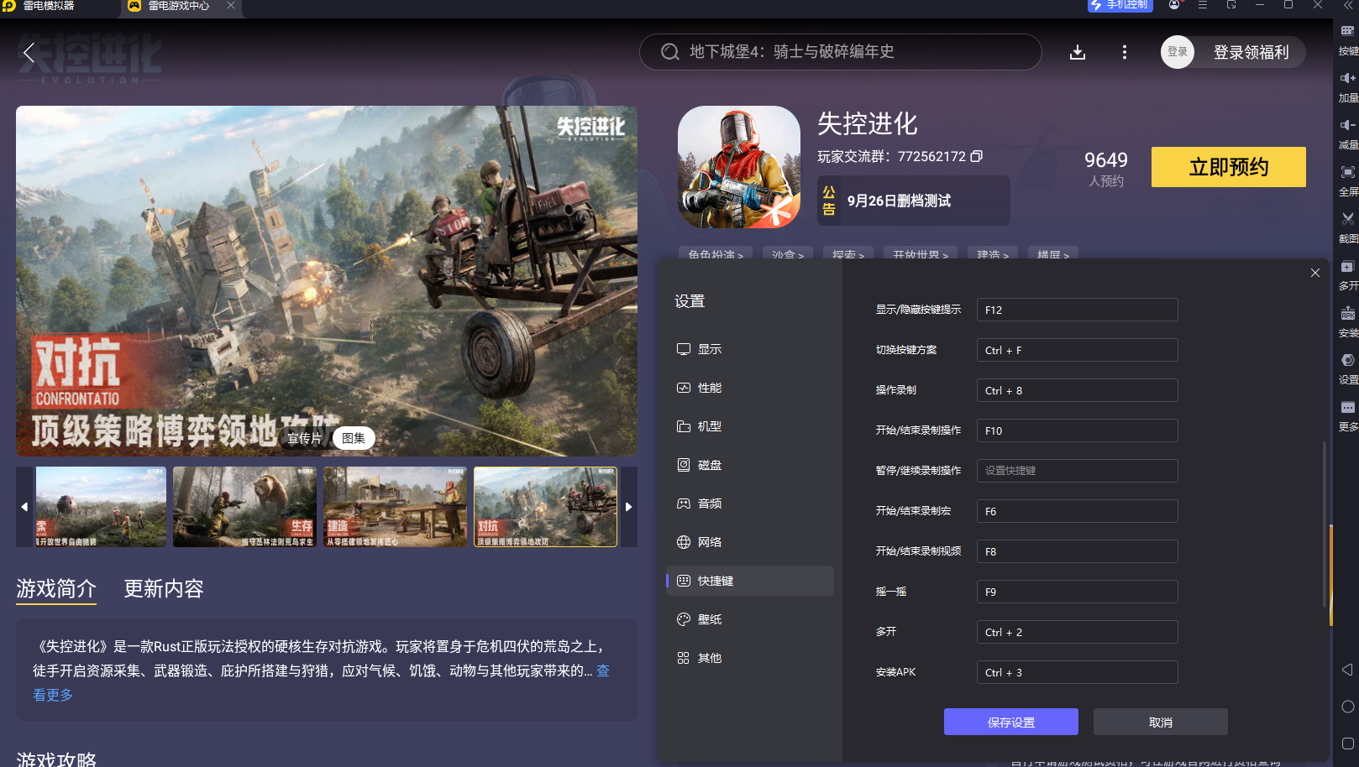The height and width of the screenshot is (767, 1359).
Task: Select 机型 in the settings sidebar
Action: (x=750, y=426)
